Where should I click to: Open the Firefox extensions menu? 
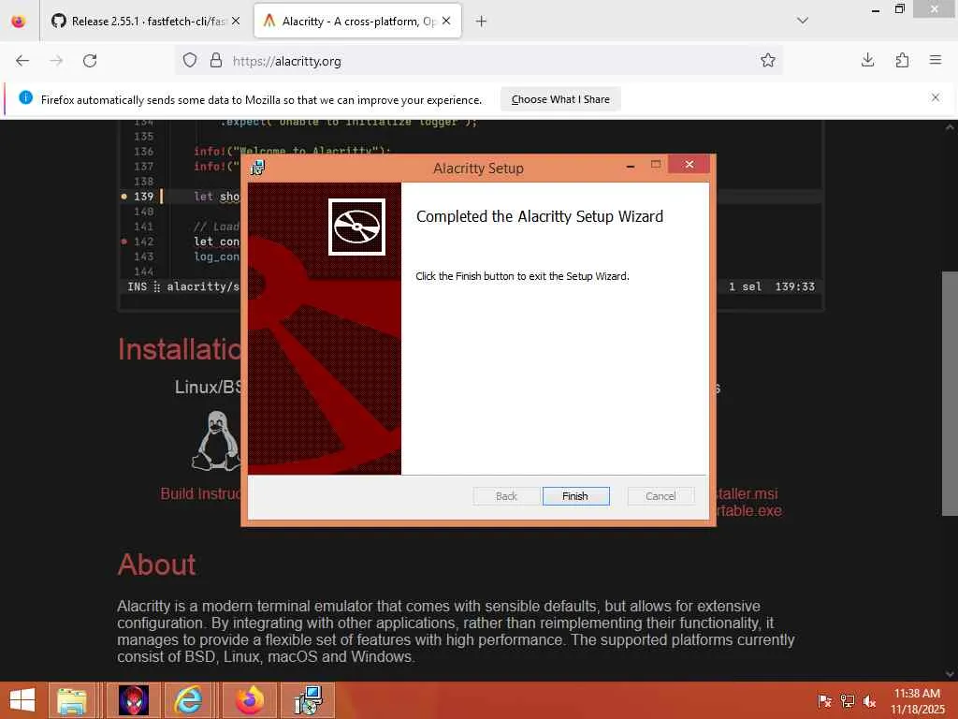(902, 60)
